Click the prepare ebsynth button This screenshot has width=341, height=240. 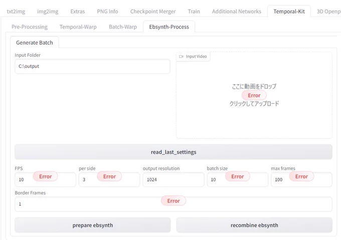pyautogui.click(x=93, y=225)
